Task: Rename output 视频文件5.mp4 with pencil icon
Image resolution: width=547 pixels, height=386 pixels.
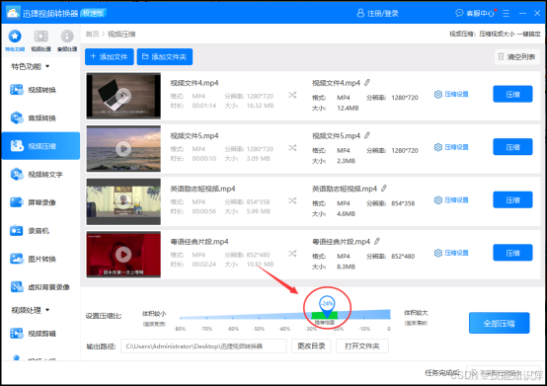Action: click(367, 135)
